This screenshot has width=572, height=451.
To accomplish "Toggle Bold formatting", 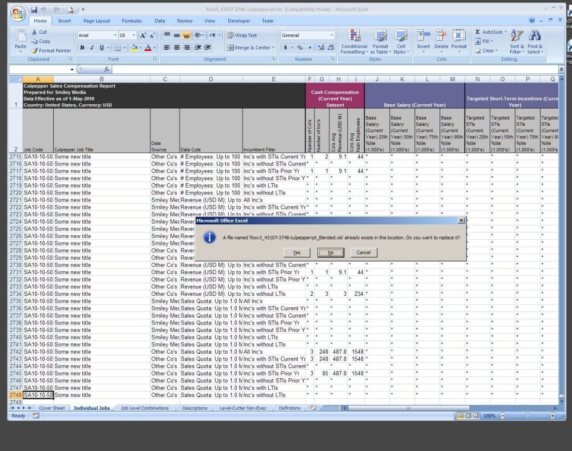I will (82, 48).
